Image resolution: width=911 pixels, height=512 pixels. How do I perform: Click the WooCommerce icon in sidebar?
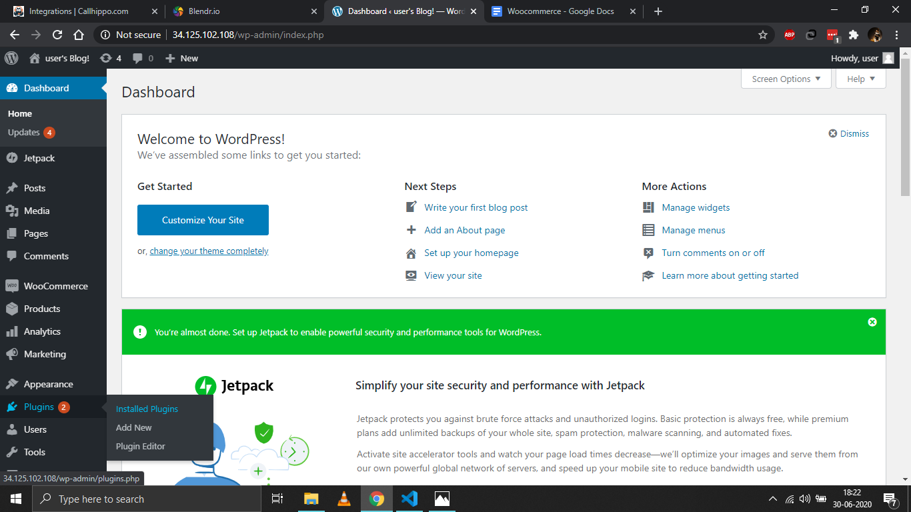pyautogui.click(x=11, y=286)
